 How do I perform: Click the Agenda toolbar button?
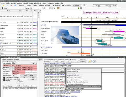tap(41, 6)
